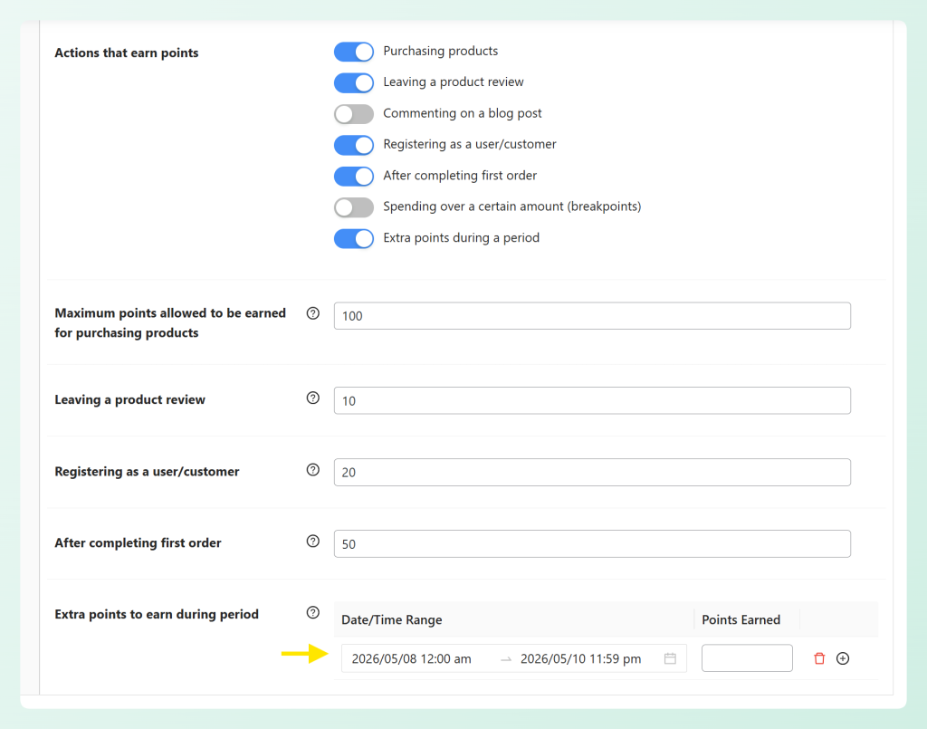
Task: Open help tooltip for Extra points during period
Action: [x=312, y=612]
